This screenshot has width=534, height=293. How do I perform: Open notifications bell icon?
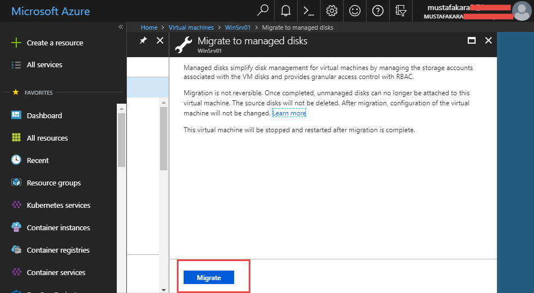286,11
